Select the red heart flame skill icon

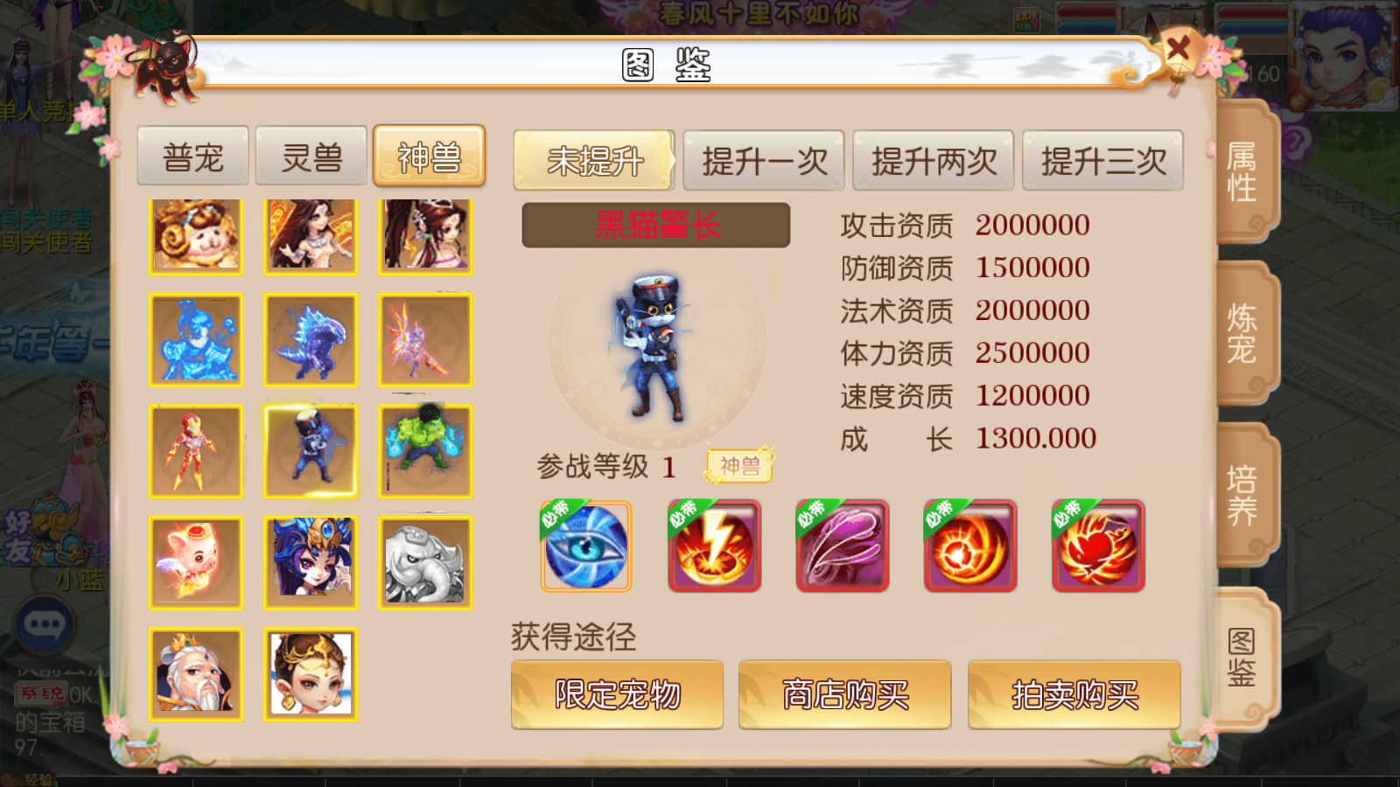coord(1098,547)
